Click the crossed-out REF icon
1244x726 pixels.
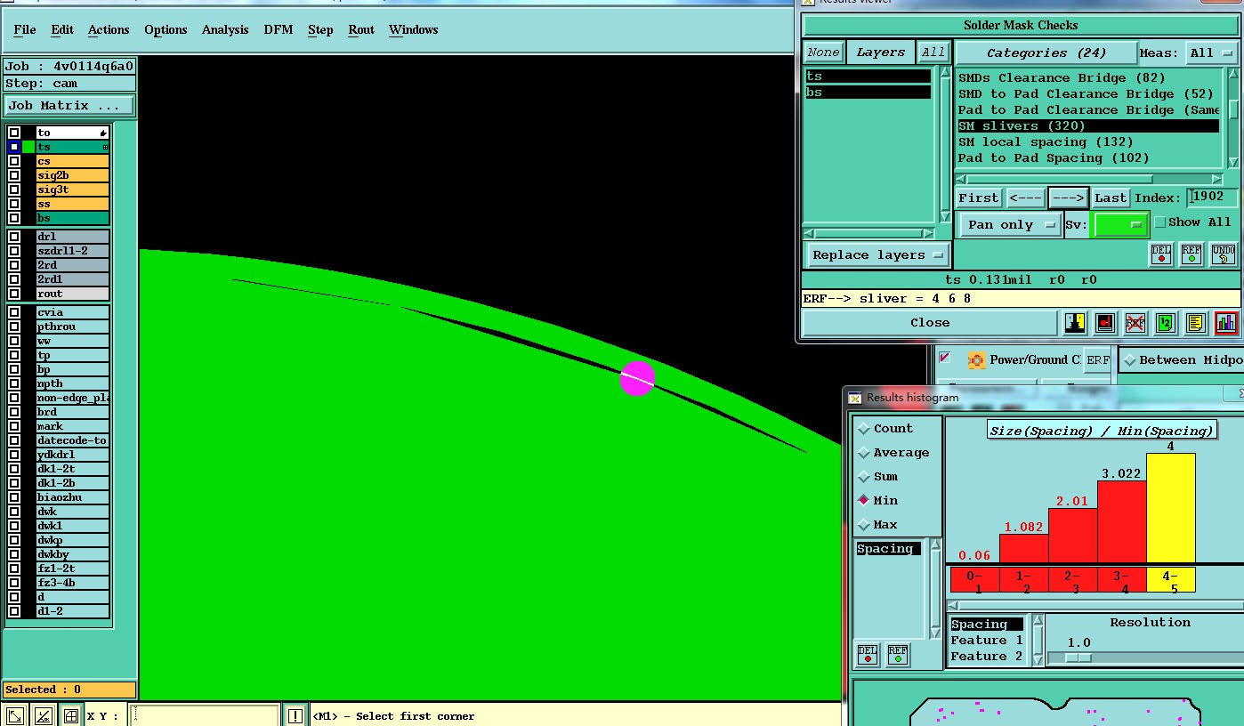pyautogui.click(x=1135, y=323)
